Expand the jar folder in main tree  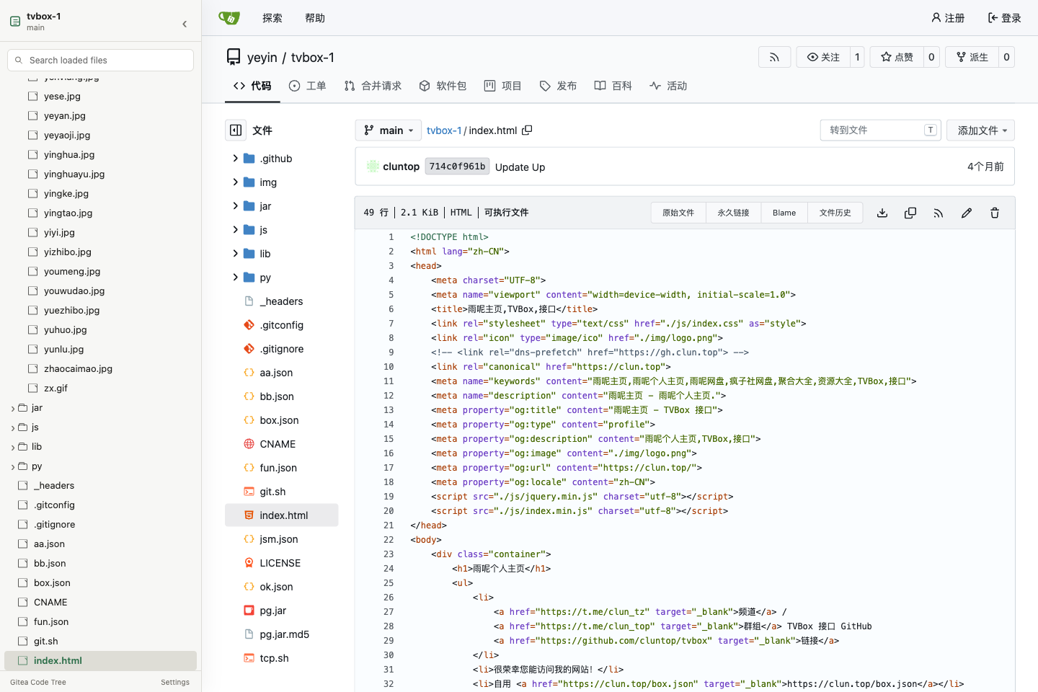(x=235, y=206)
